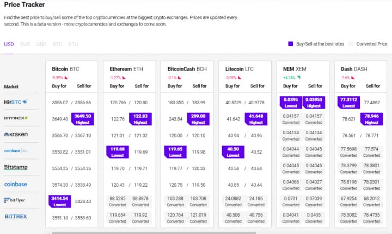This screenshot has width=392, height=234.
Task: Click the HitBTC exchange logo
Action: 16,102
